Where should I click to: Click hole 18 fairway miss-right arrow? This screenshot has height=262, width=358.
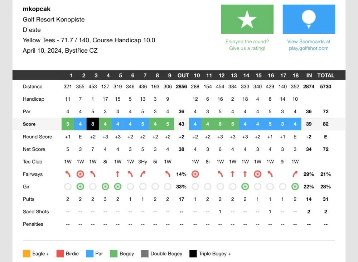[295, 174]
